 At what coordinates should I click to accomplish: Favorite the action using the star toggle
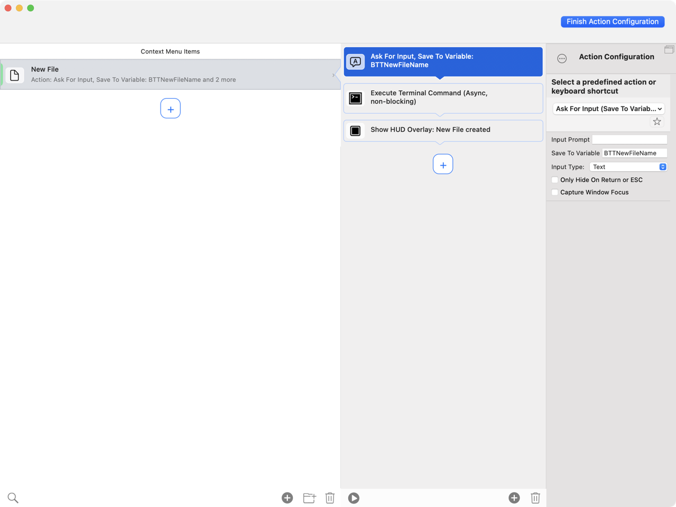pos(656,121)
